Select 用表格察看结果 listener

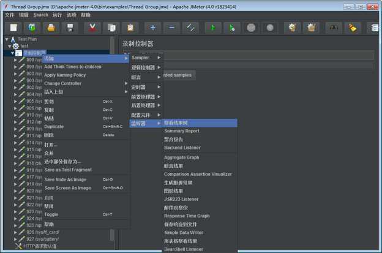click(200, 241)
